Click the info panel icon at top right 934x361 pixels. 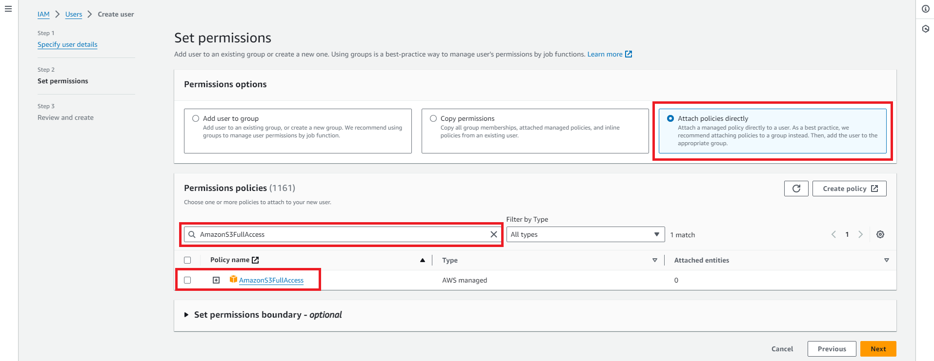click(x=925, y=9)
